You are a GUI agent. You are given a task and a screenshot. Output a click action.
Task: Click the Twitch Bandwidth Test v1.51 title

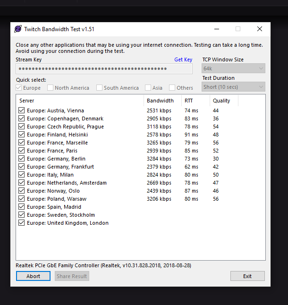click(59, 29)
